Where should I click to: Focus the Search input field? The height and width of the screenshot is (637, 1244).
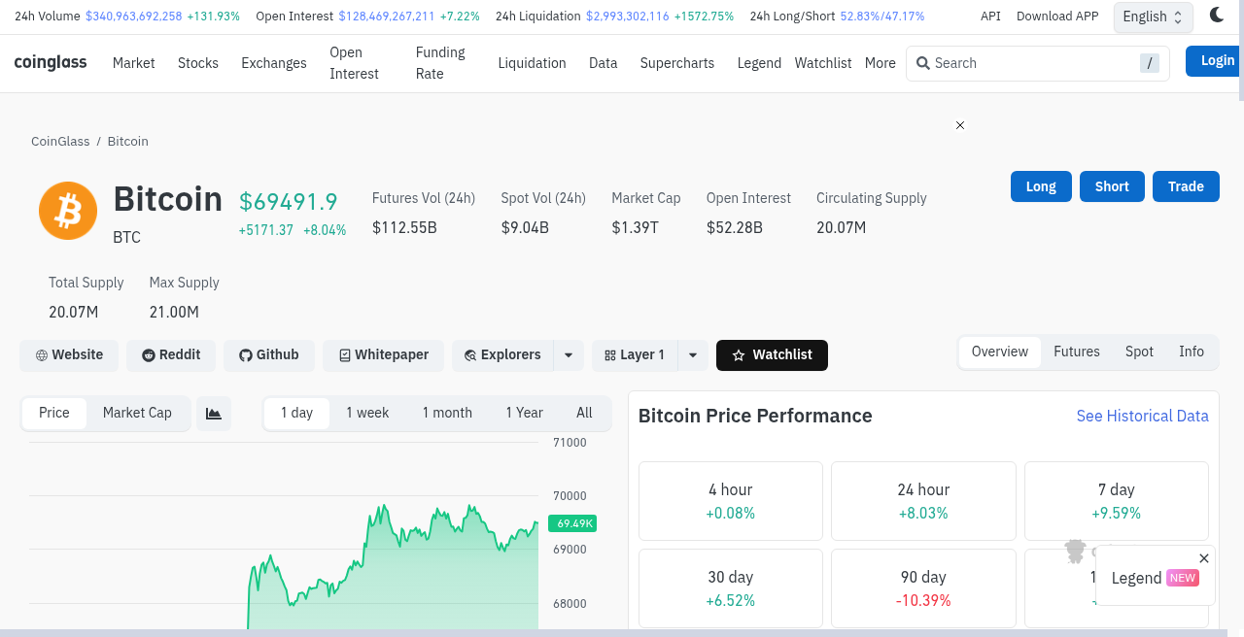tap(1037, 63)
